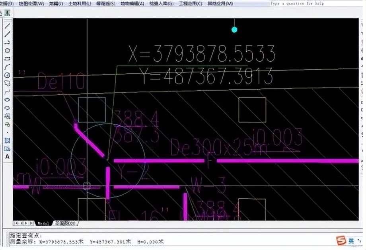Select the X=3793878.5533 coordinate label
Viewport: 366px width, 250px height.
202,54
